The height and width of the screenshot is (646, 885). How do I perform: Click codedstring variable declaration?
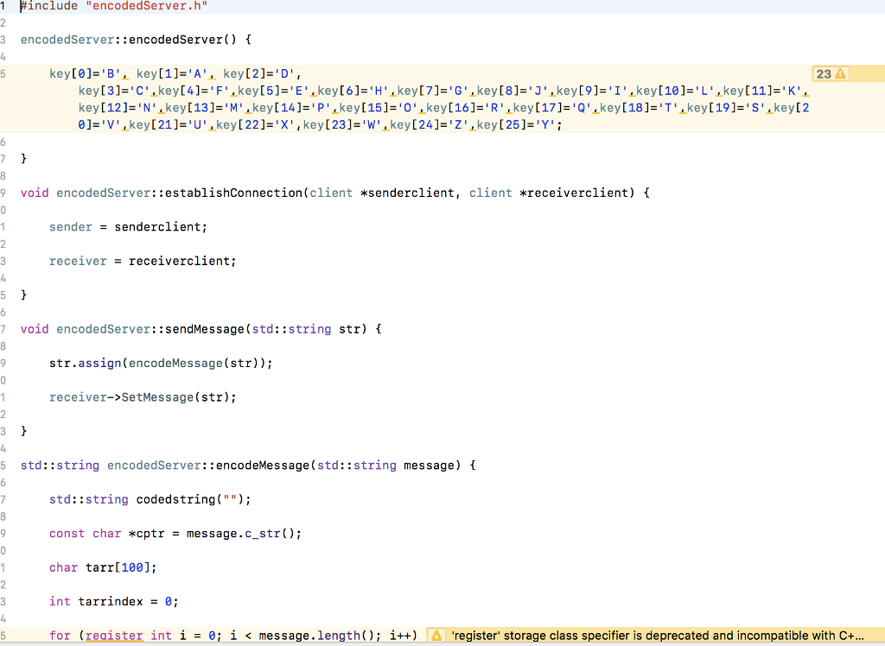[x=175, y=499]
